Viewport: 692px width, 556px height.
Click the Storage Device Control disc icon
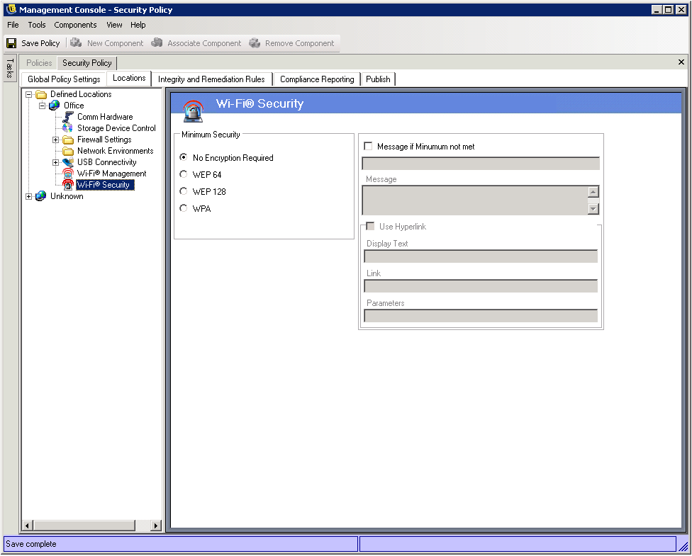(67, 128)
